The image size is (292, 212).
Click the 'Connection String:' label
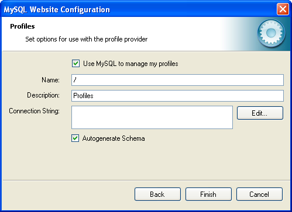[x=35, y=111]
